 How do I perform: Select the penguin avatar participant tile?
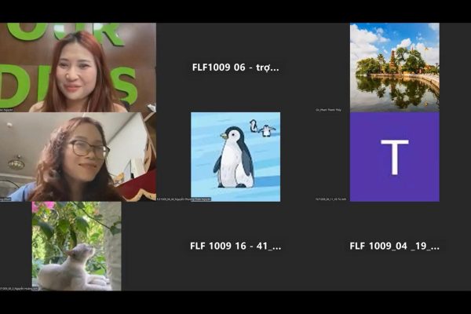point(235,157)
